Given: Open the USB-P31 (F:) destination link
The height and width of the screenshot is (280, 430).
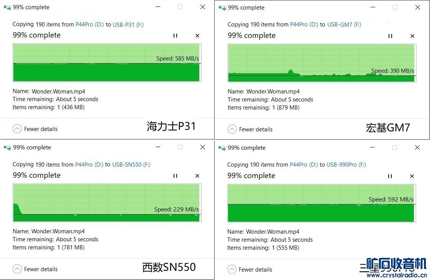Looking at the screenshot, I should click(x=128, y=25).
